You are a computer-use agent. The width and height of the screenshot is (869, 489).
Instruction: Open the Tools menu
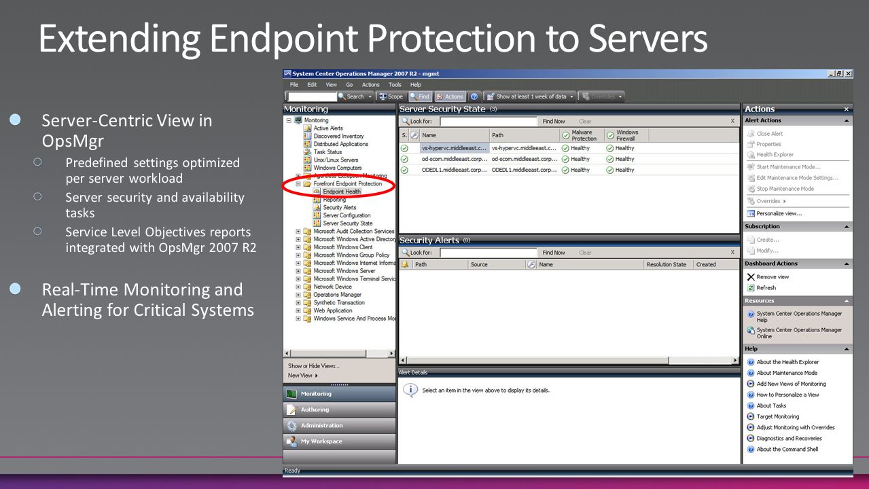395,85
